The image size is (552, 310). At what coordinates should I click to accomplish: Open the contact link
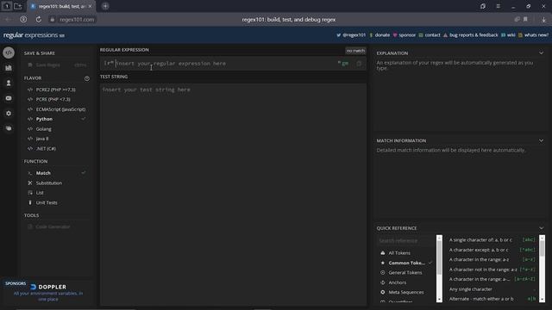point(430,35)
